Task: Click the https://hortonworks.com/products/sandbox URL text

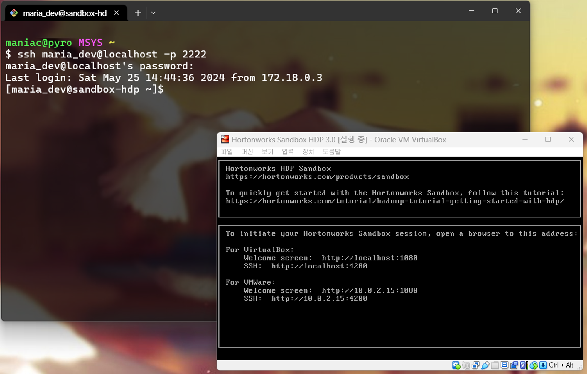Action: click(x=317, y=177)
